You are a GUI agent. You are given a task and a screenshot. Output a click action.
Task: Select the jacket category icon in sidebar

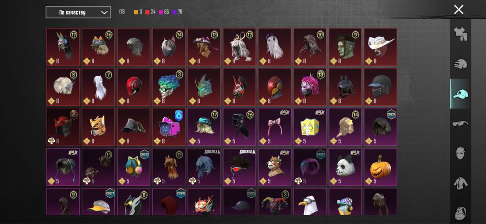click(x=460, y=183)
